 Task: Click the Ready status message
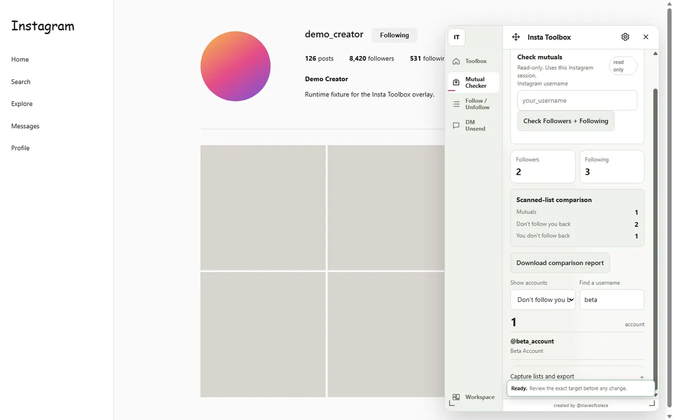click(580, 388)
